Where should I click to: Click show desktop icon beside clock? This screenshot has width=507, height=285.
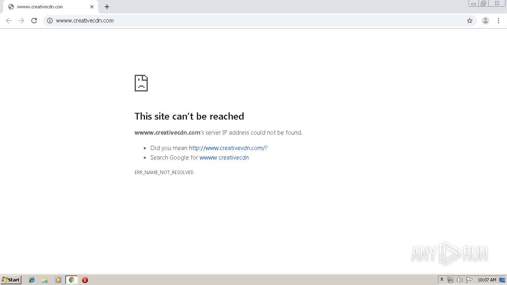[x=502, y=280]
